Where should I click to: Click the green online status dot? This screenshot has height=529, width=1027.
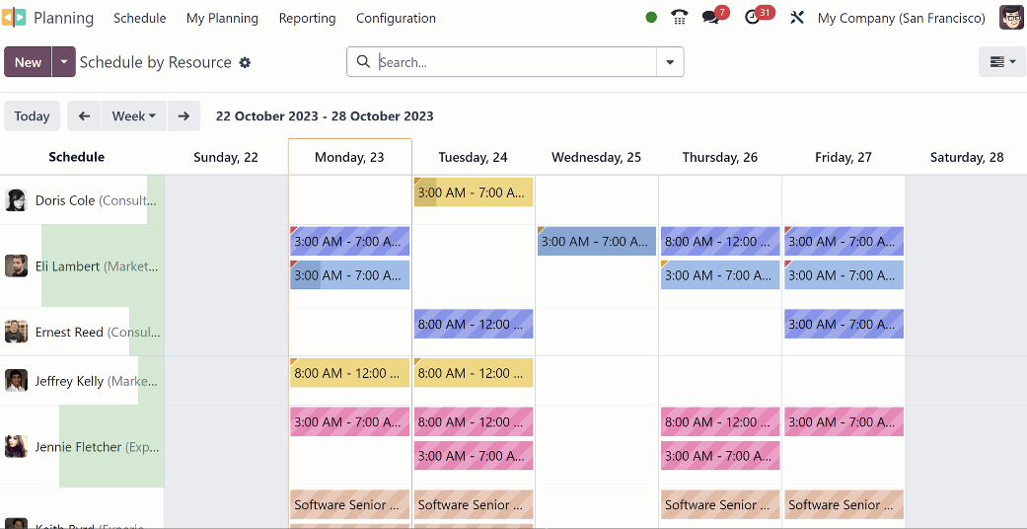[651, 18]
